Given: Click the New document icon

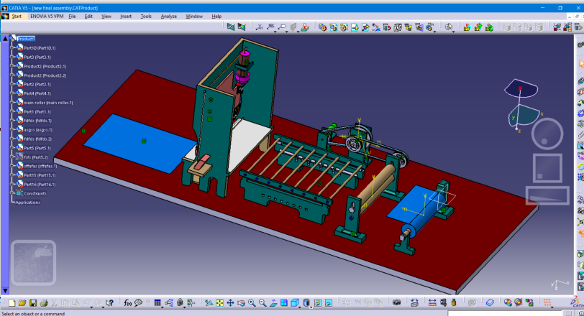Looking at the screenshot, I should [x=12, y=303].
